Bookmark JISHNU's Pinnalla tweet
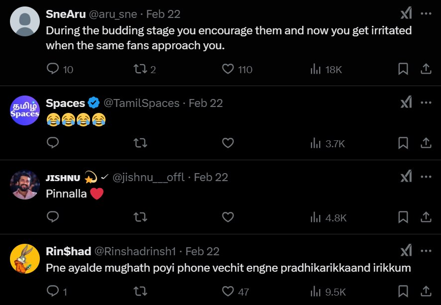The image size is (441, 305). 403,217
